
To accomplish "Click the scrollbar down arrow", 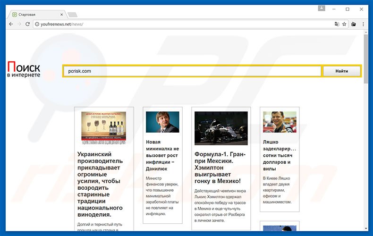I will pos(366,228).
